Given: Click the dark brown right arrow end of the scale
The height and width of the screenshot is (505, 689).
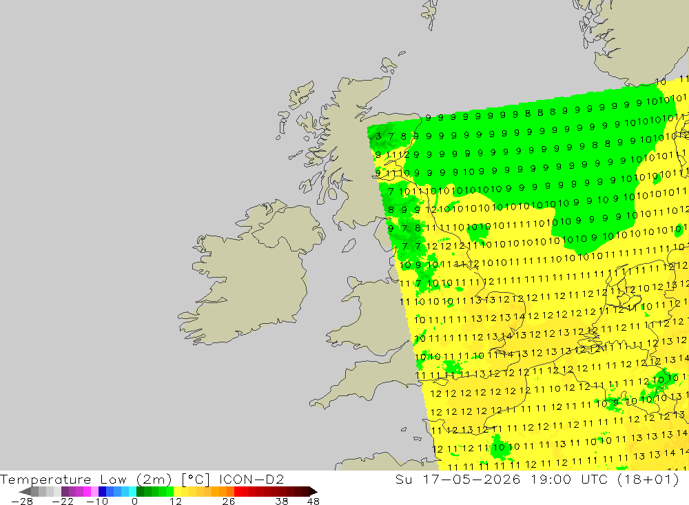Looking at the screenshot, I should [x=313, y=492].
